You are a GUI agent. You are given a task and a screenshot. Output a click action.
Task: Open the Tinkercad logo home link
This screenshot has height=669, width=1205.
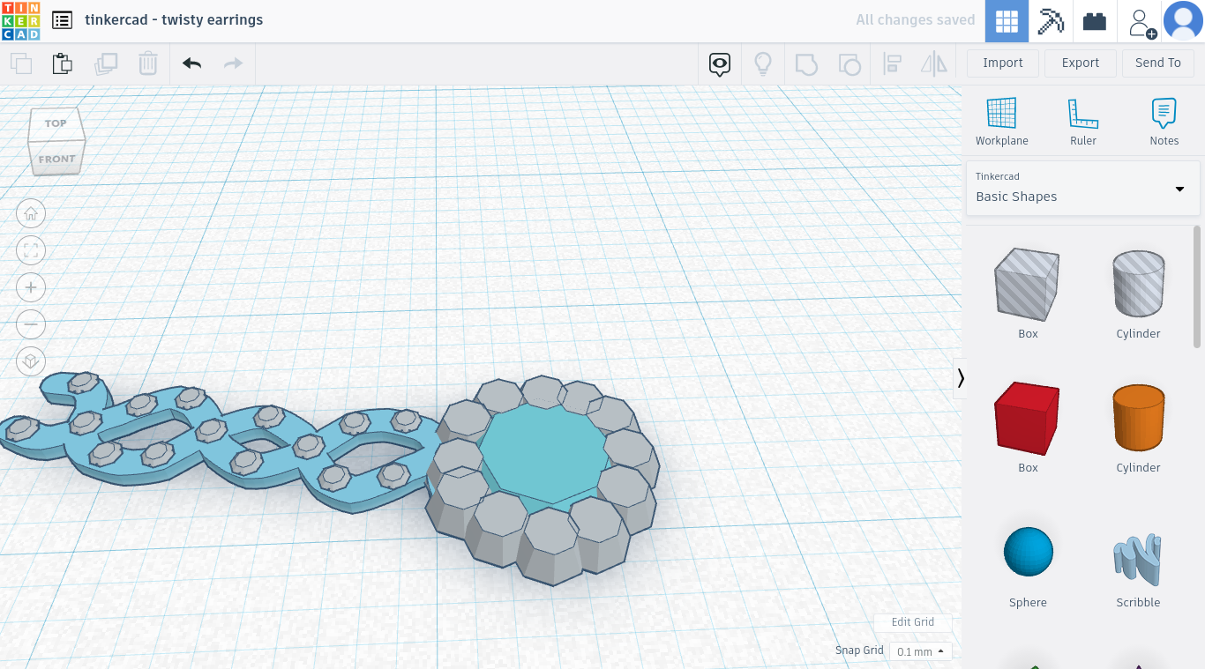point(20,21)
